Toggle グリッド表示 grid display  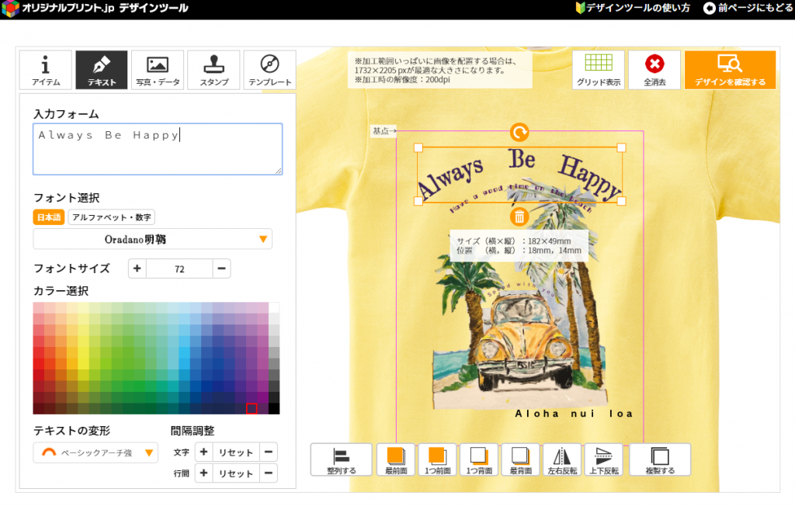click(599, 70)
